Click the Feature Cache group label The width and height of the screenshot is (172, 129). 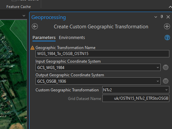pos(18,7)
